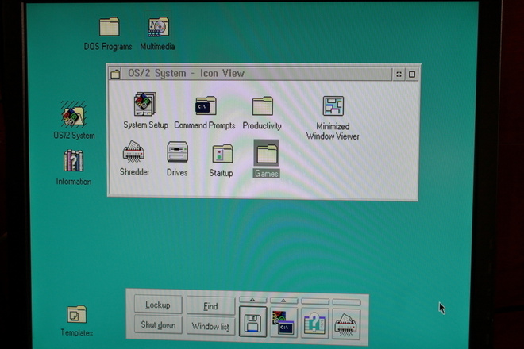Click the Shut down button
The height and width of the screenshot is (349, 524).
(158, 324)
